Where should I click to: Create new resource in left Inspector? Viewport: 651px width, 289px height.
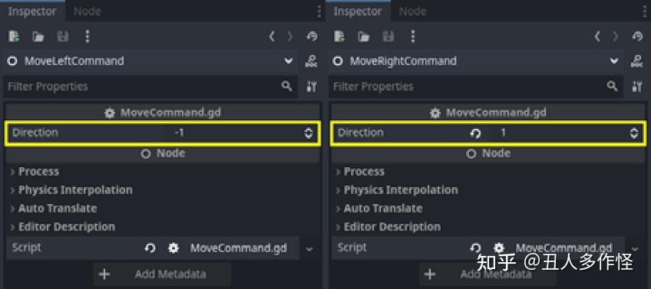[14, 37]
